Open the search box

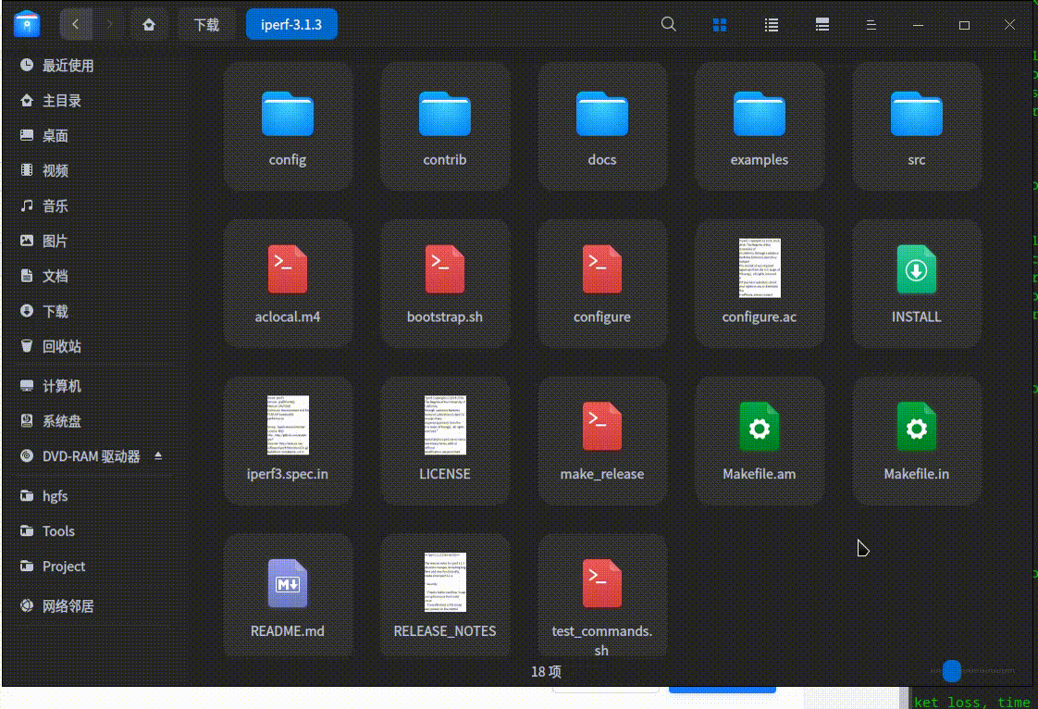pos(669,24)
